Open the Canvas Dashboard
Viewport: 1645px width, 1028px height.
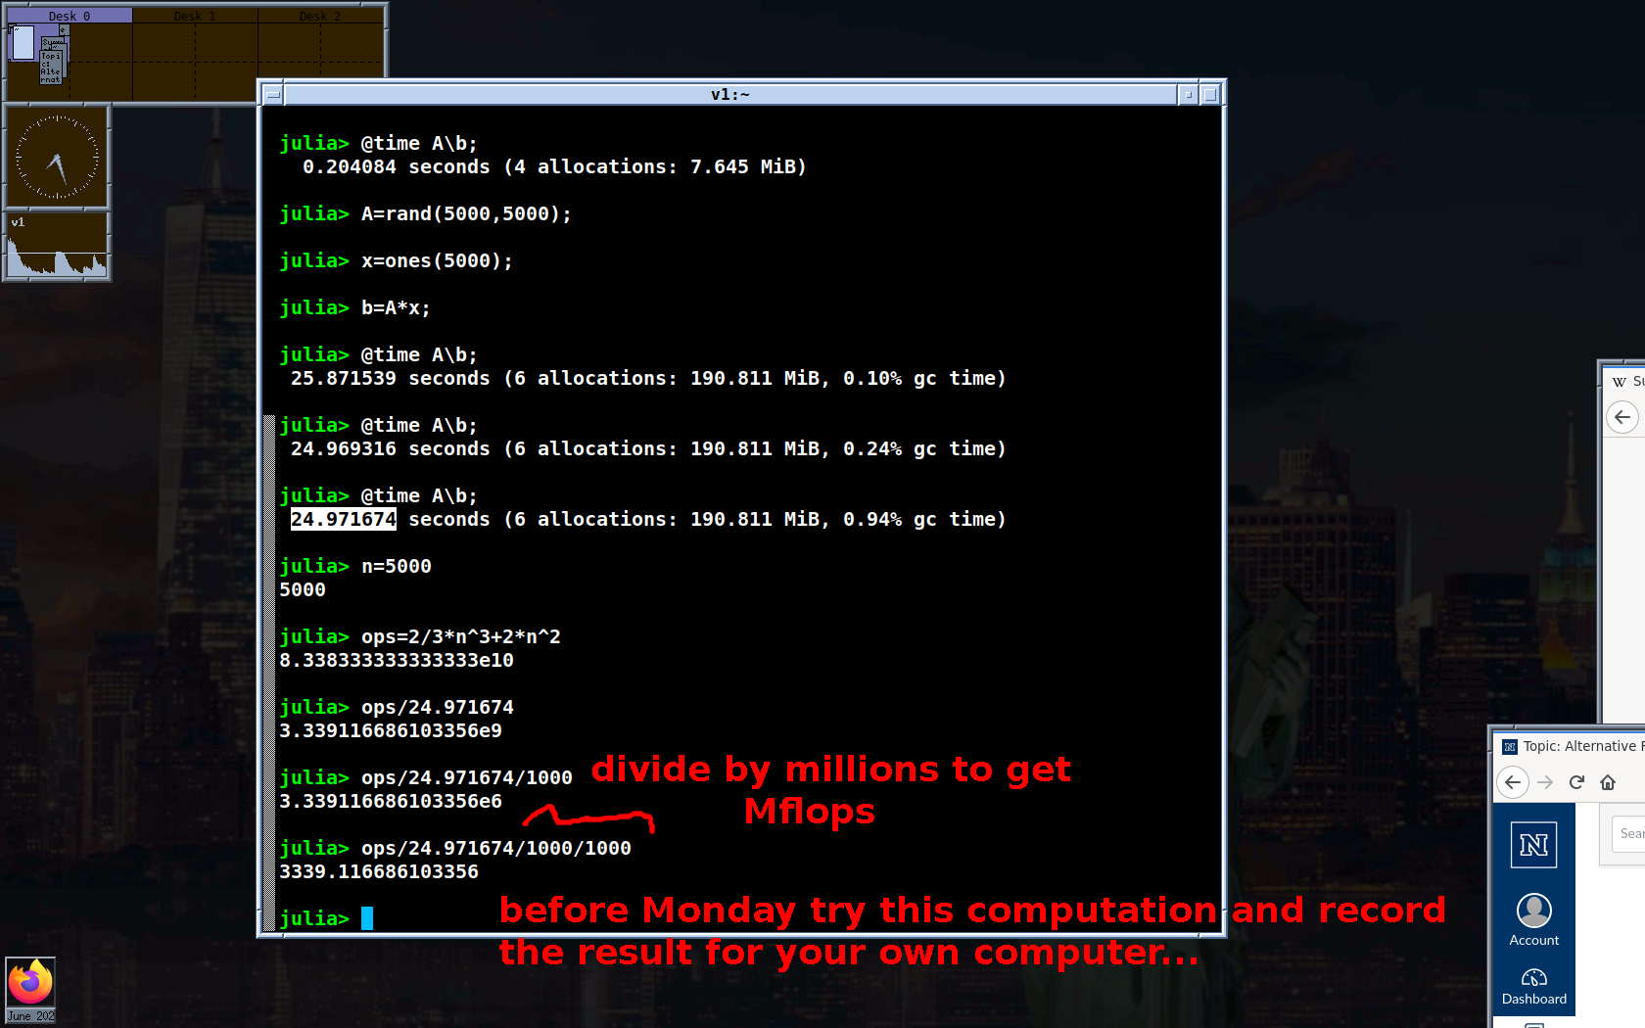click(x=1533, y=987)
